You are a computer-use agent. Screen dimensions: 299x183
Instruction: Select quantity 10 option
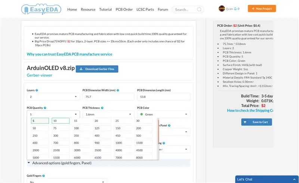click(61, 121)
